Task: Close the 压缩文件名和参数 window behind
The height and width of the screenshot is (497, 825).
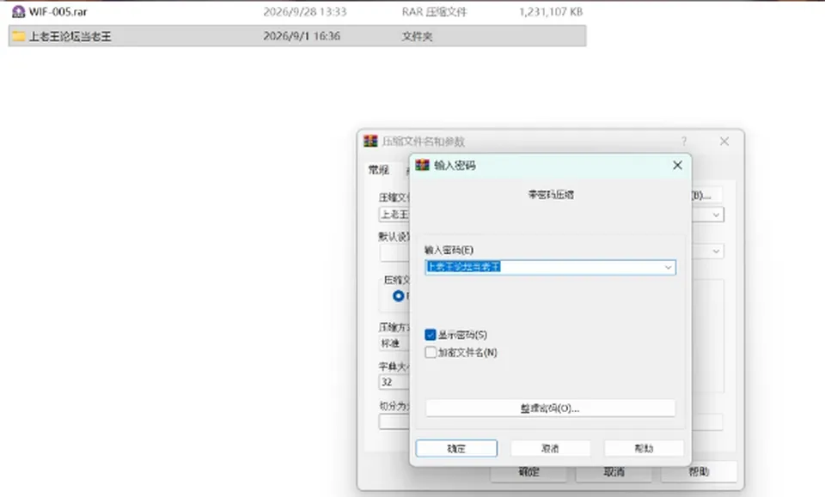Action: pos(724,142)
